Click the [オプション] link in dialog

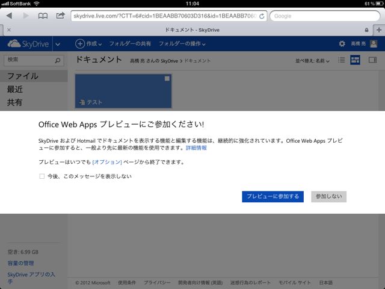(107, 162)
